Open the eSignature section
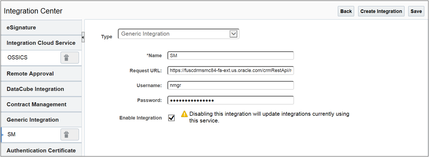 point(41,28)
